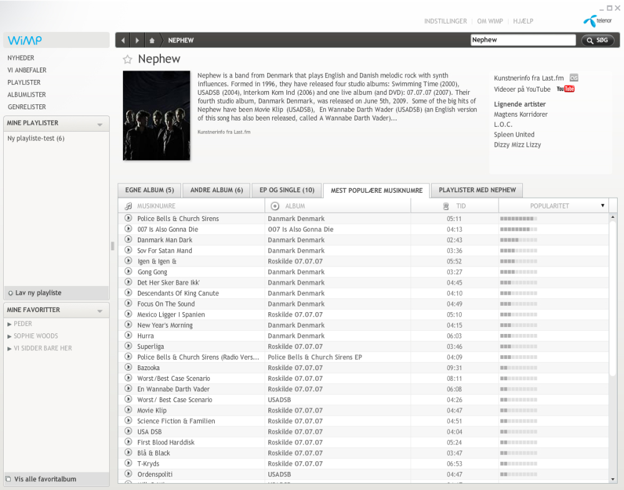Go back with the left arrow button
Viewport: 624px width, 490px height.
[123, 40]
